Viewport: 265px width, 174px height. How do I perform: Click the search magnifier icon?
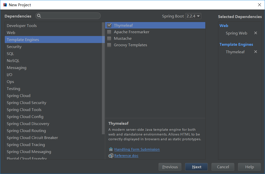coord(39,16)
